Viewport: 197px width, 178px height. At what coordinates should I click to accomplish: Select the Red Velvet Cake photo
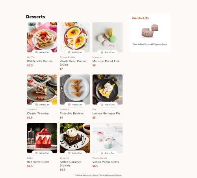(42, 138)
